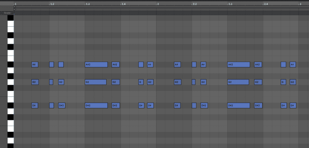Play the D#3 black piano key

[10, 35]
